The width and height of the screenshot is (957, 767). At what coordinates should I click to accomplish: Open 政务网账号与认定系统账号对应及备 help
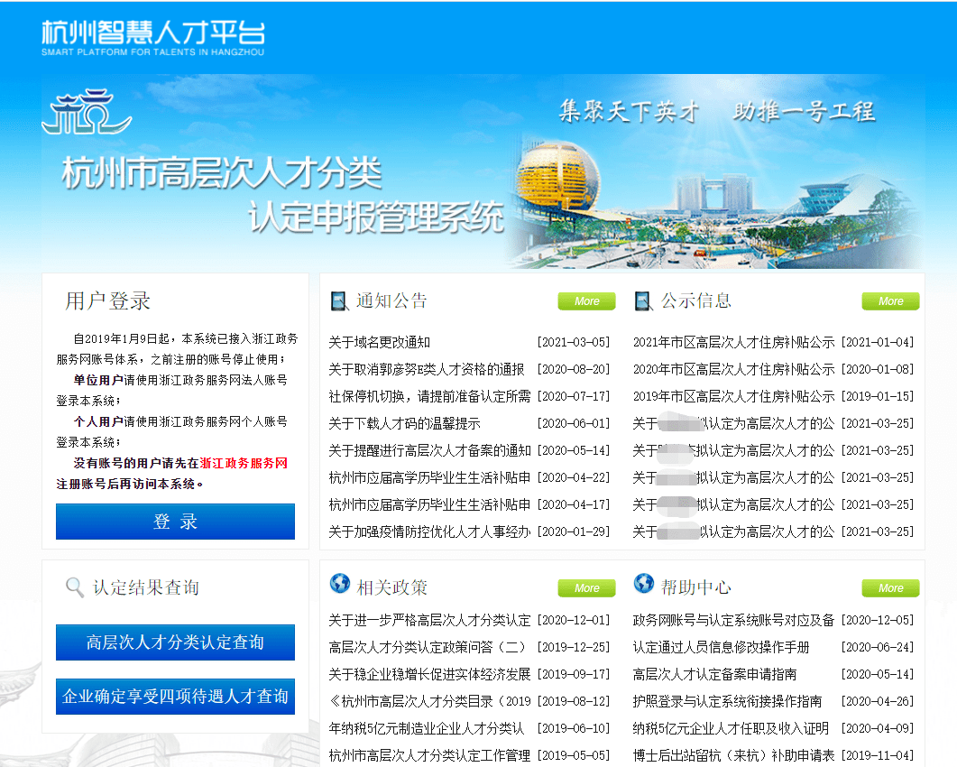[733, 621]
